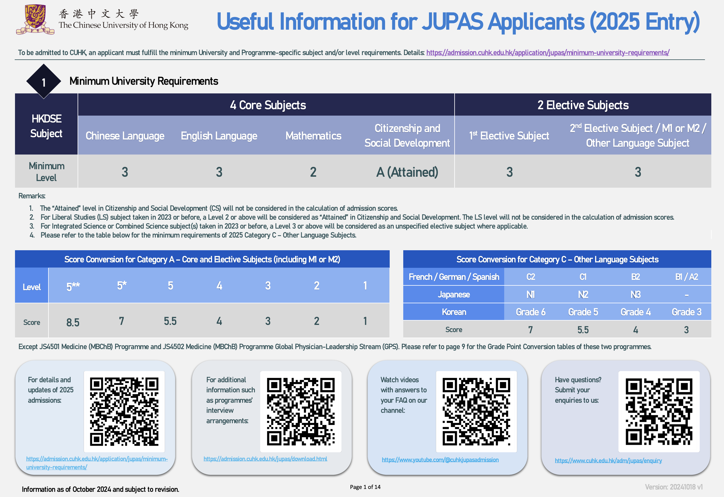This screenshot has height=497, width=724.
Task: Click the Category C score conversion table title
Action: [x=557, y=259]
